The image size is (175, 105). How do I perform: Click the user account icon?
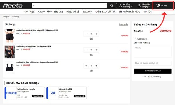coord(139,6)
